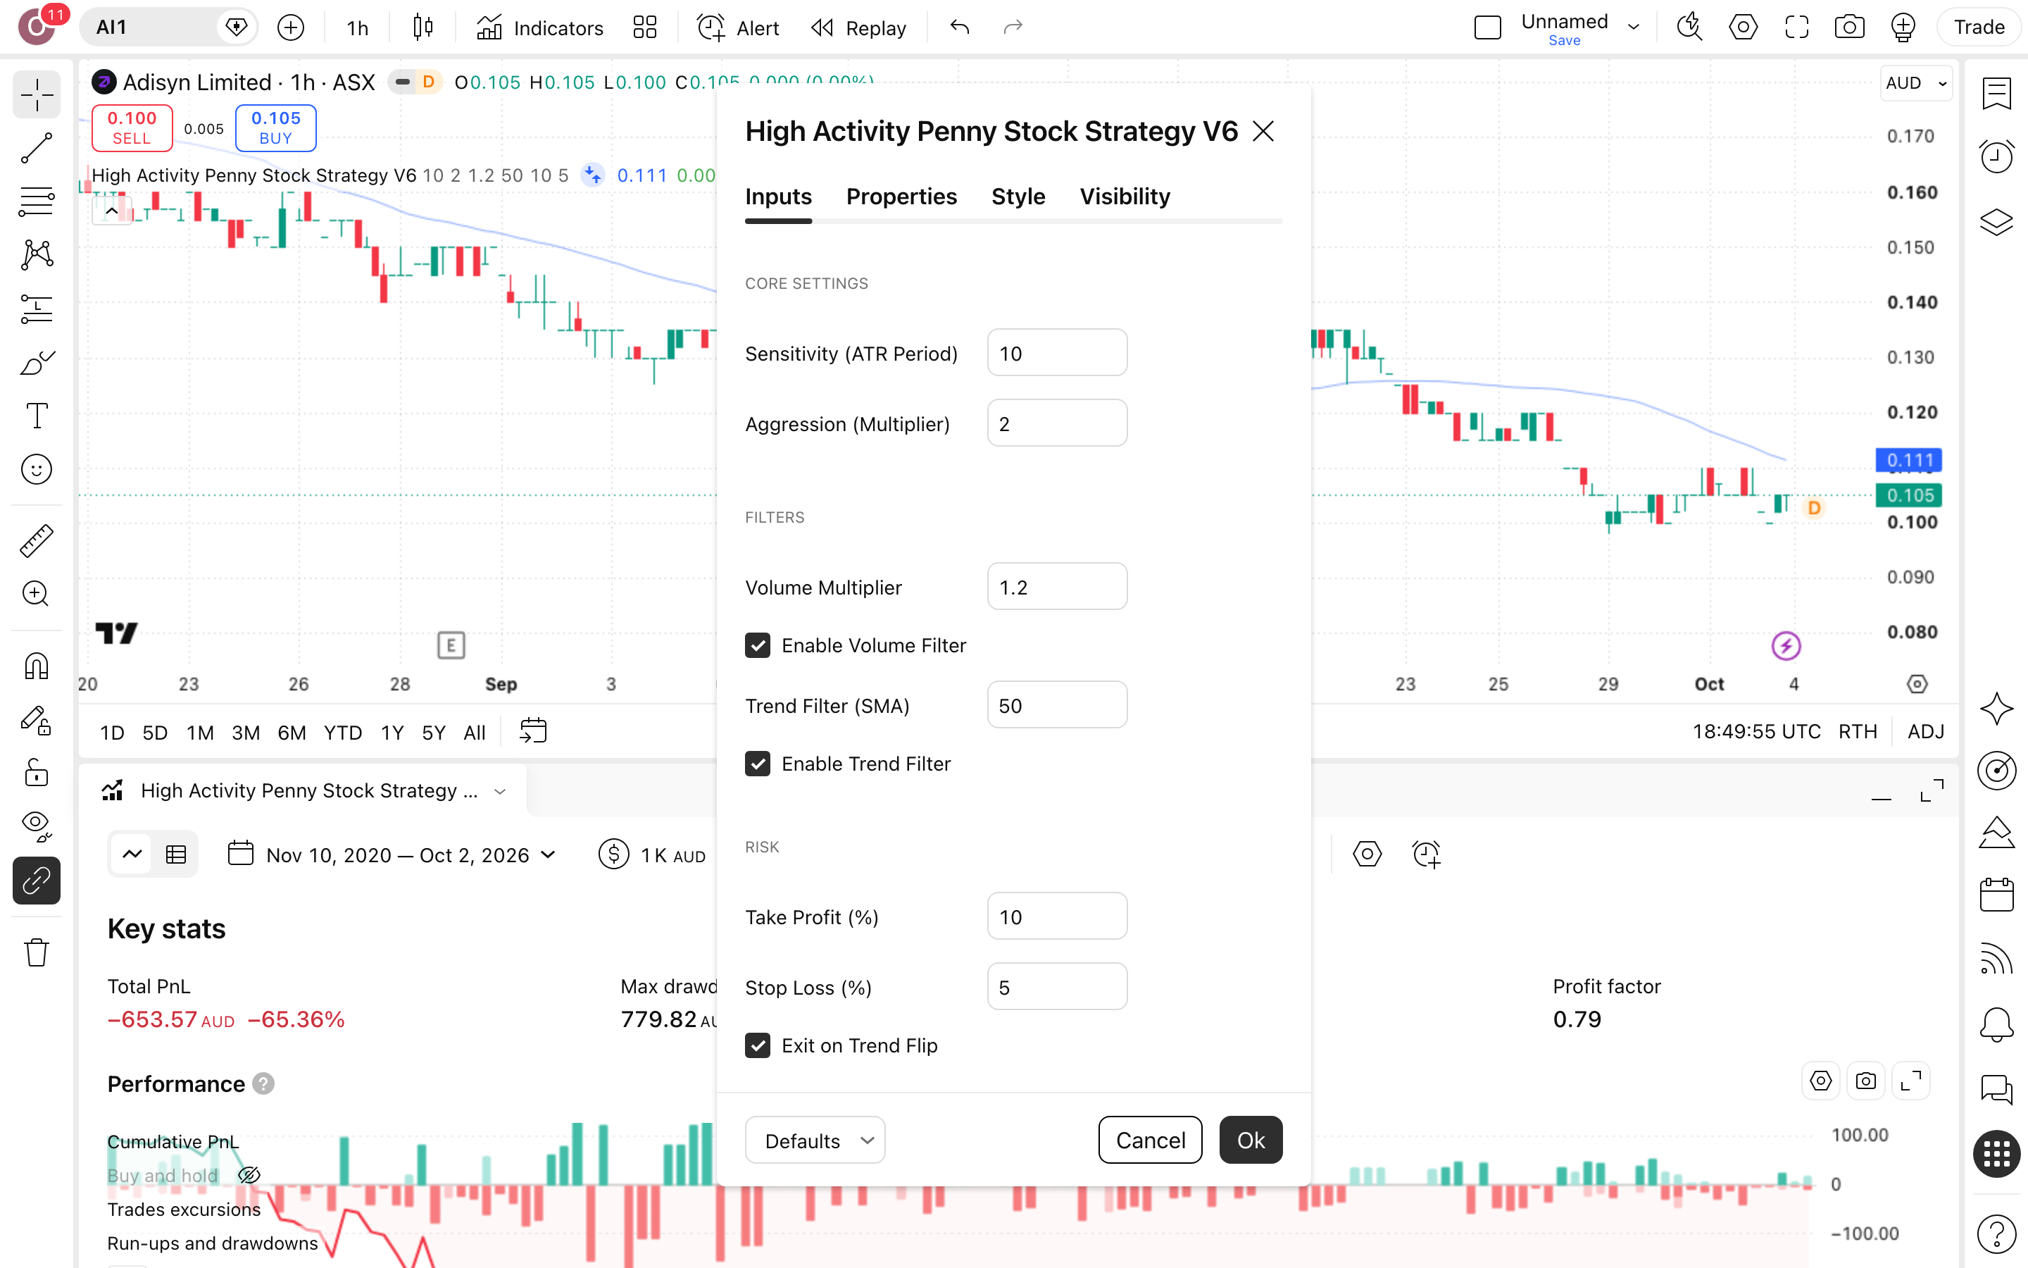Image resolution: width=2028 pixels, height=1268 pixels.
Task: Uncheck Enable Trend Filter
Action: pyautogui.click(x=758, y=763)
